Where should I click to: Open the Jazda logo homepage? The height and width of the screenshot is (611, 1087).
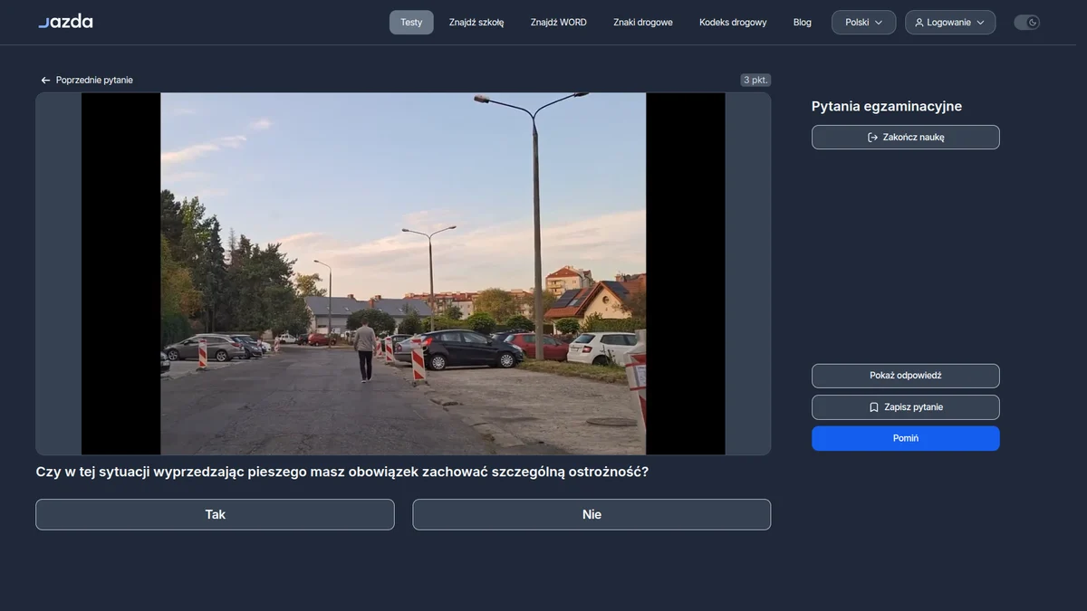point(65,22)
